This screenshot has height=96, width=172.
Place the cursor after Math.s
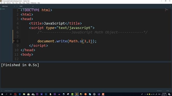(82, 41)
